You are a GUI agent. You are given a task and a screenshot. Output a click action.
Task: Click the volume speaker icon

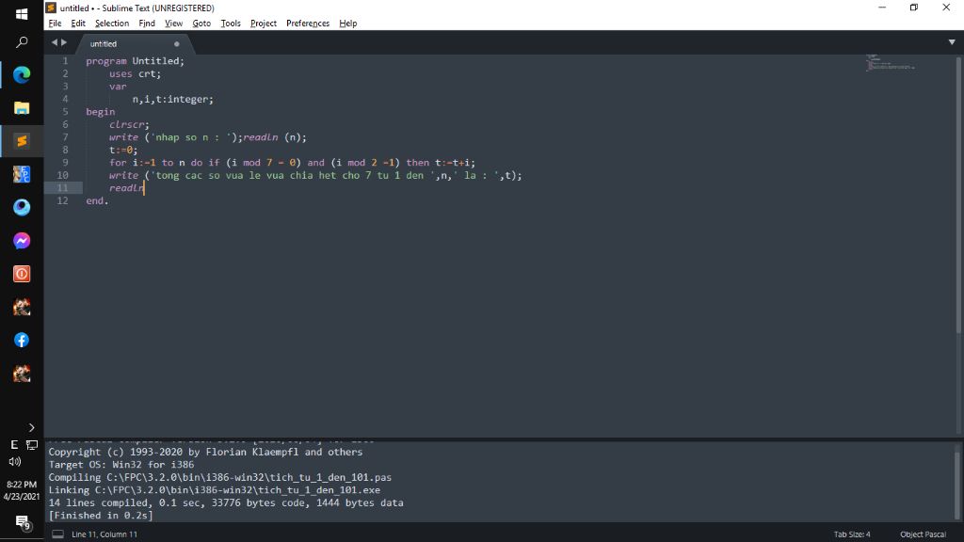[15, 461]
